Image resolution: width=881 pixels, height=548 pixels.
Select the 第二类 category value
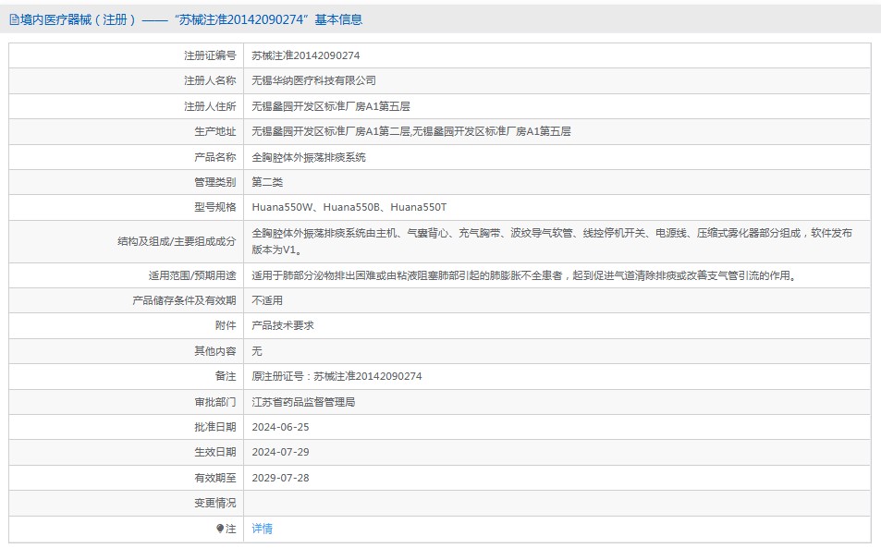[267, 182]
